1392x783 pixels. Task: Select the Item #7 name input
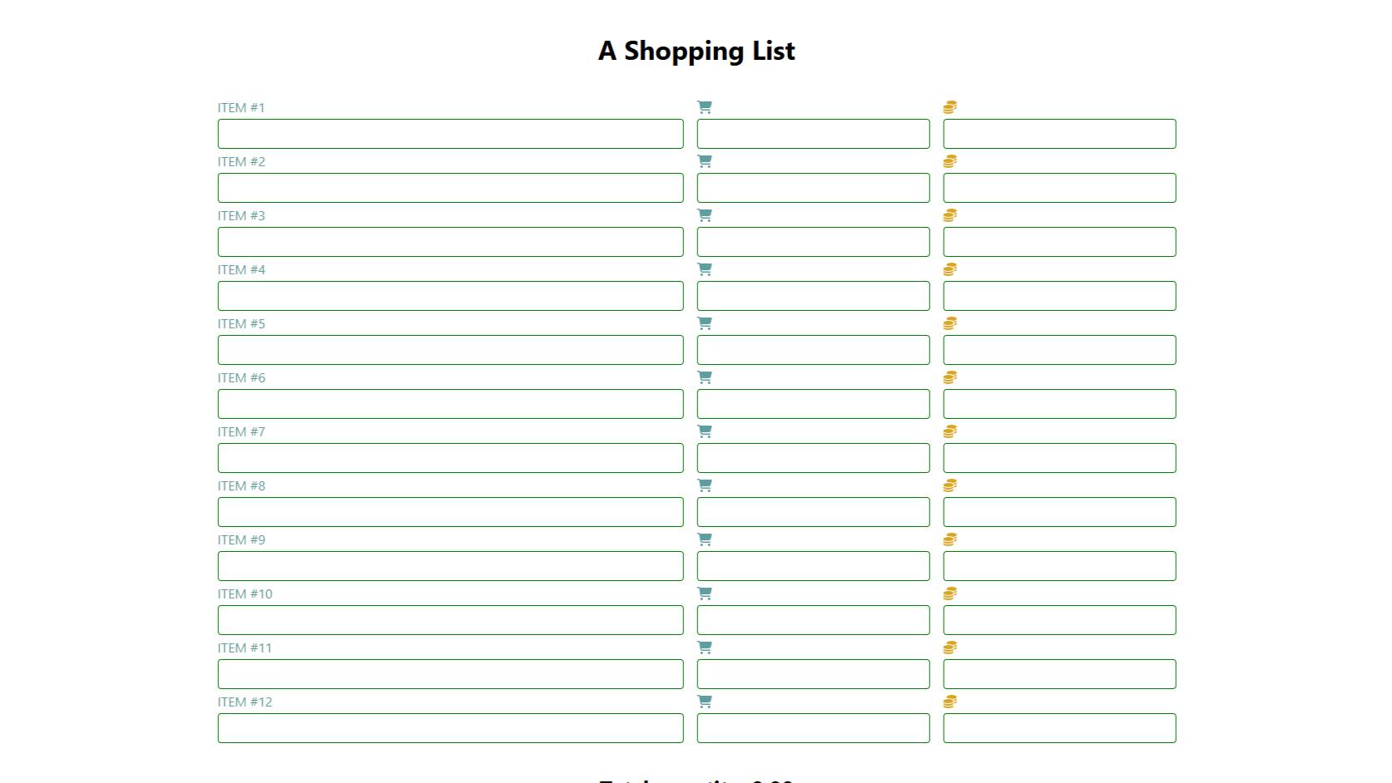tap(450, 458)
